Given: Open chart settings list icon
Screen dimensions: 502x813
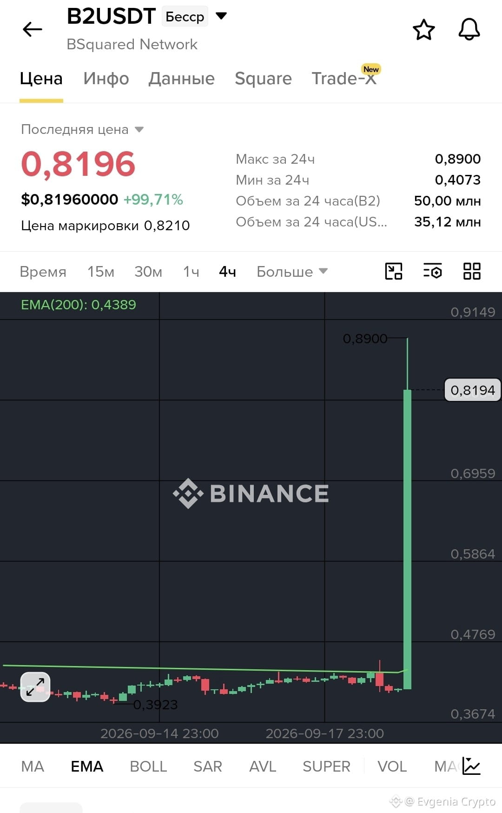Looking at the screenshot, I should coord(432,271).
